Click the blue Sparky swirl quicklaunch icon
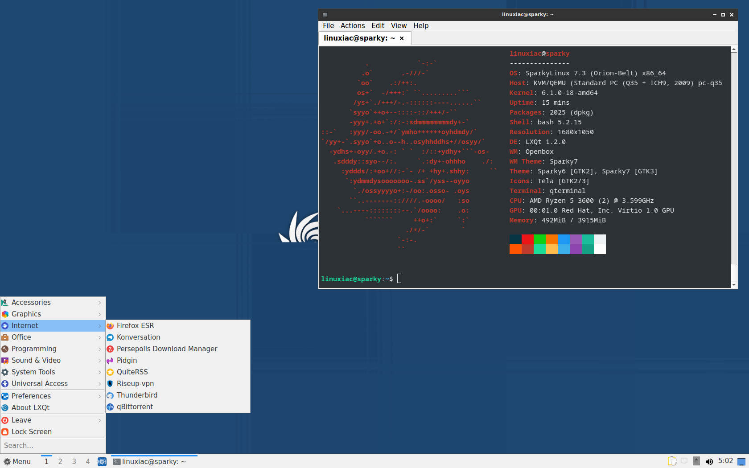The width and height of the screenshot is (749, 468). click(102, 462)
